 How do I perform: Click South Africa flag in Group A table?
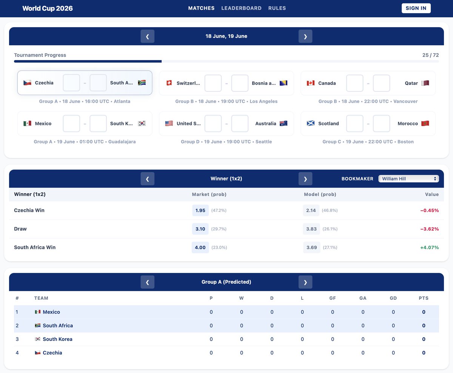click(38, 326)
